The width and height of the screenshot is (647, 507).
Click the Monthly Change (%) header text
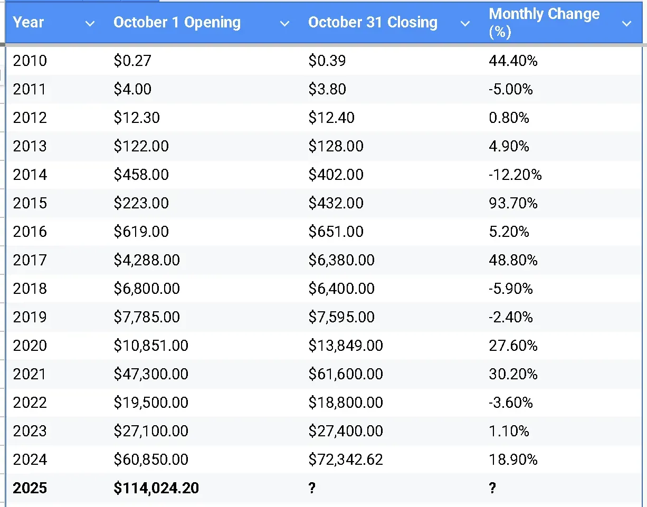544,23
